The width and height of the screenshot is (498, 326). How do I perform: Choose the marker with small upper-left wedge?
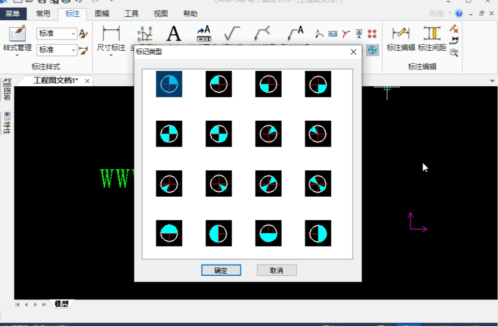[x=318, y=134]
